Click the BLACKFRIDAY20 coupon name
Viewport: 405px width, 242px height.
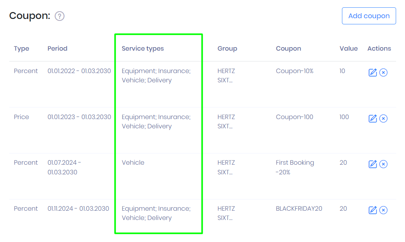click(x=299, y=209)
